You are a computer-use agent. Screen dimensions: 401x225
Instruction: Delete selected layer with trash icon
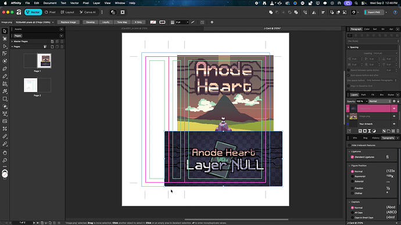(x=398, y=131)
